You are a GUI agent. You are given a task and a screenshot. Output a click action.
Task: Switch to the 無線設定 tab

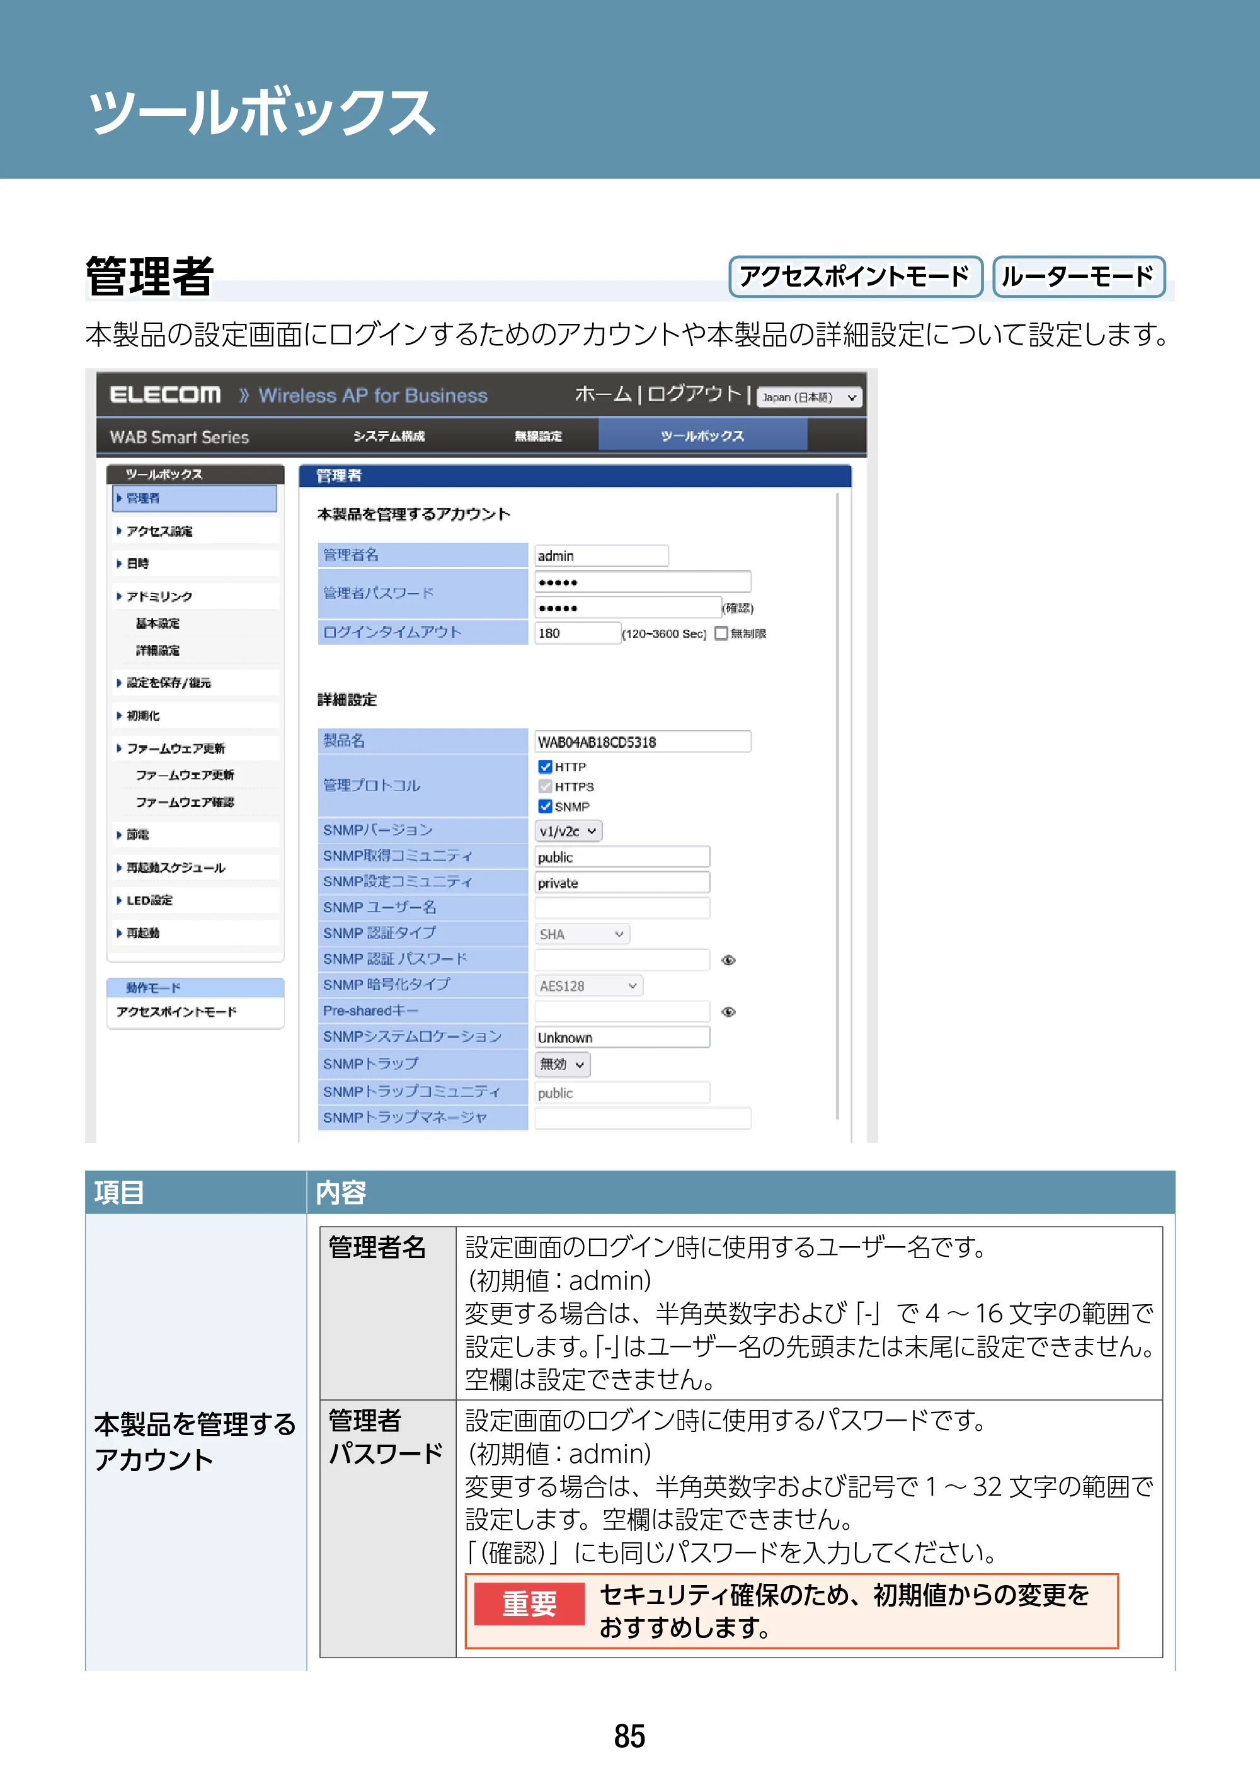[x=538, y=436]
